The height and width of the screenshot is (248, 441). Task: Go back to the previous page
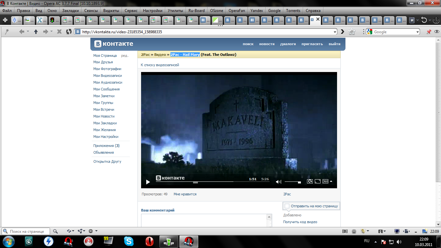(x=22, y=32)
